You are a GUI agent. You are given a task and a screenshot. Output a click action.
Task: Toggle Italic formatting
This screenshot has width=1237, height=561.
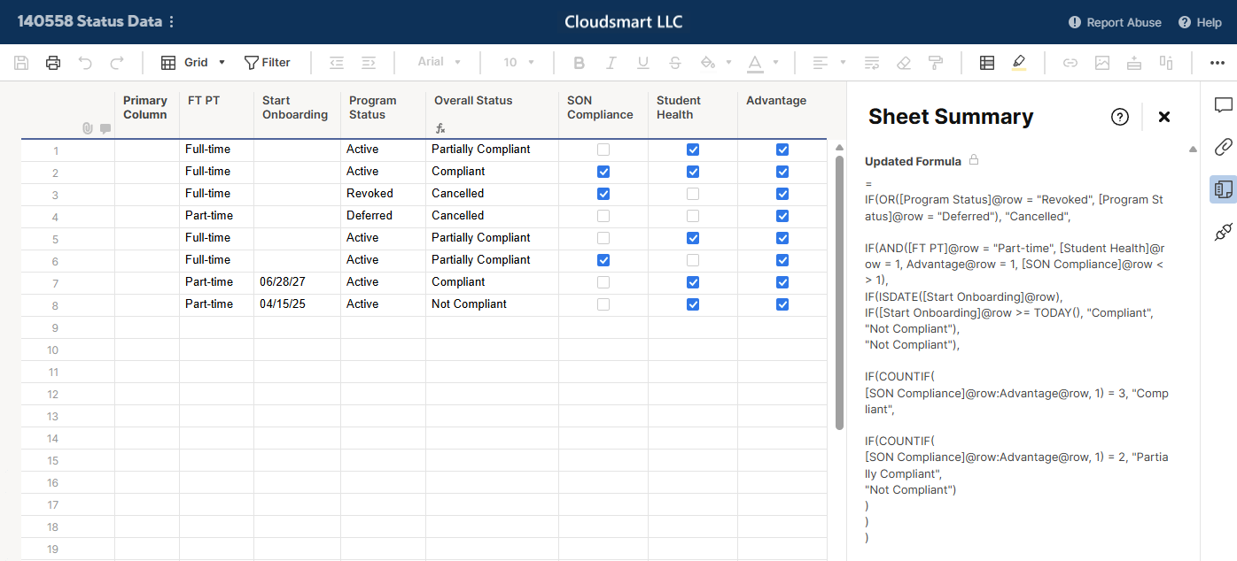pyautogui.click(x=611, y=63)
